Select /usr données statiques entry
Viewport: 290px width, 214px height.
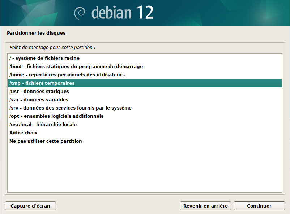[145, 92]
